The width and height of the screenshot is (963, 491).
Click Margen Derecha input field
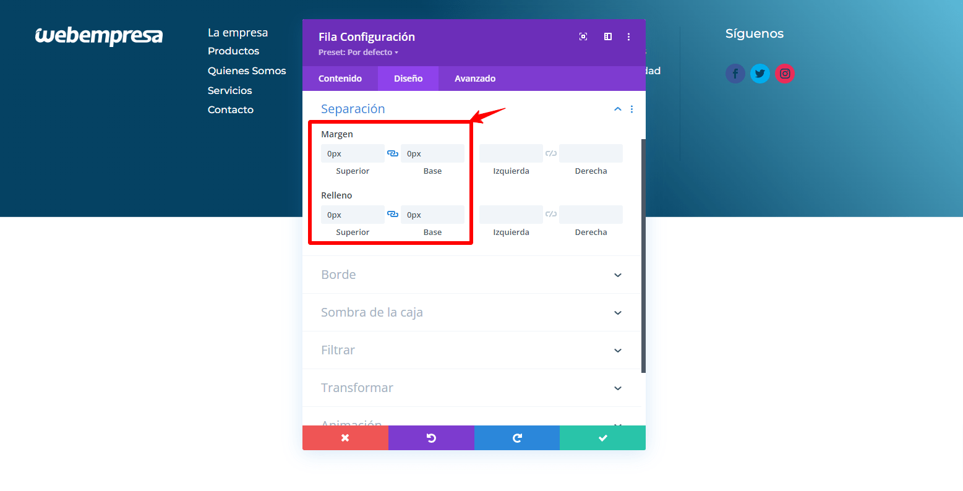(591, 153)
